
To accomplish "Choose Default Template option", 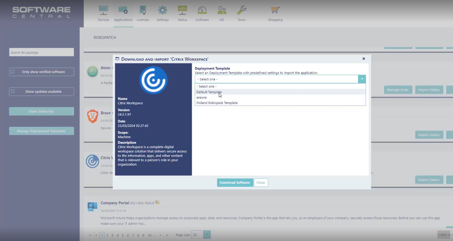I will 280,92.
